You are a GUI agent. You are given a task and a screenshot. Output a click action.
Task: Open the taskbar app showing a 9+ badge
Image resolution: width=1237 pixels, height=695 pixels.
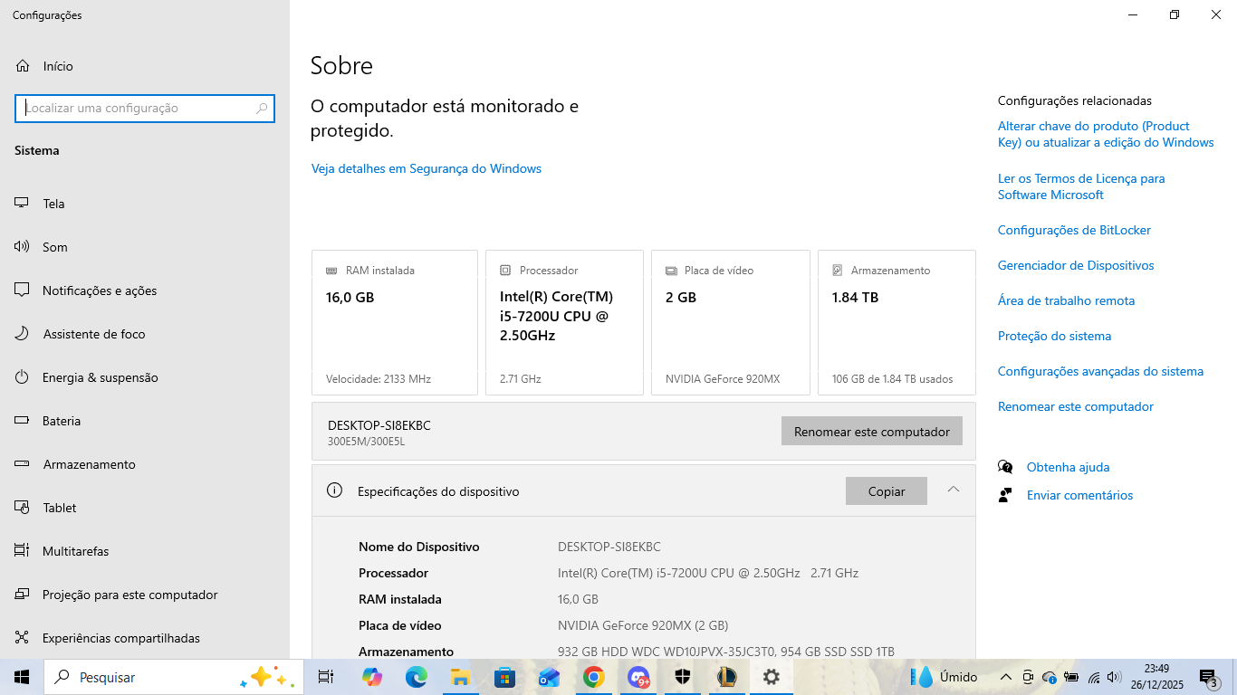point(638,677)
